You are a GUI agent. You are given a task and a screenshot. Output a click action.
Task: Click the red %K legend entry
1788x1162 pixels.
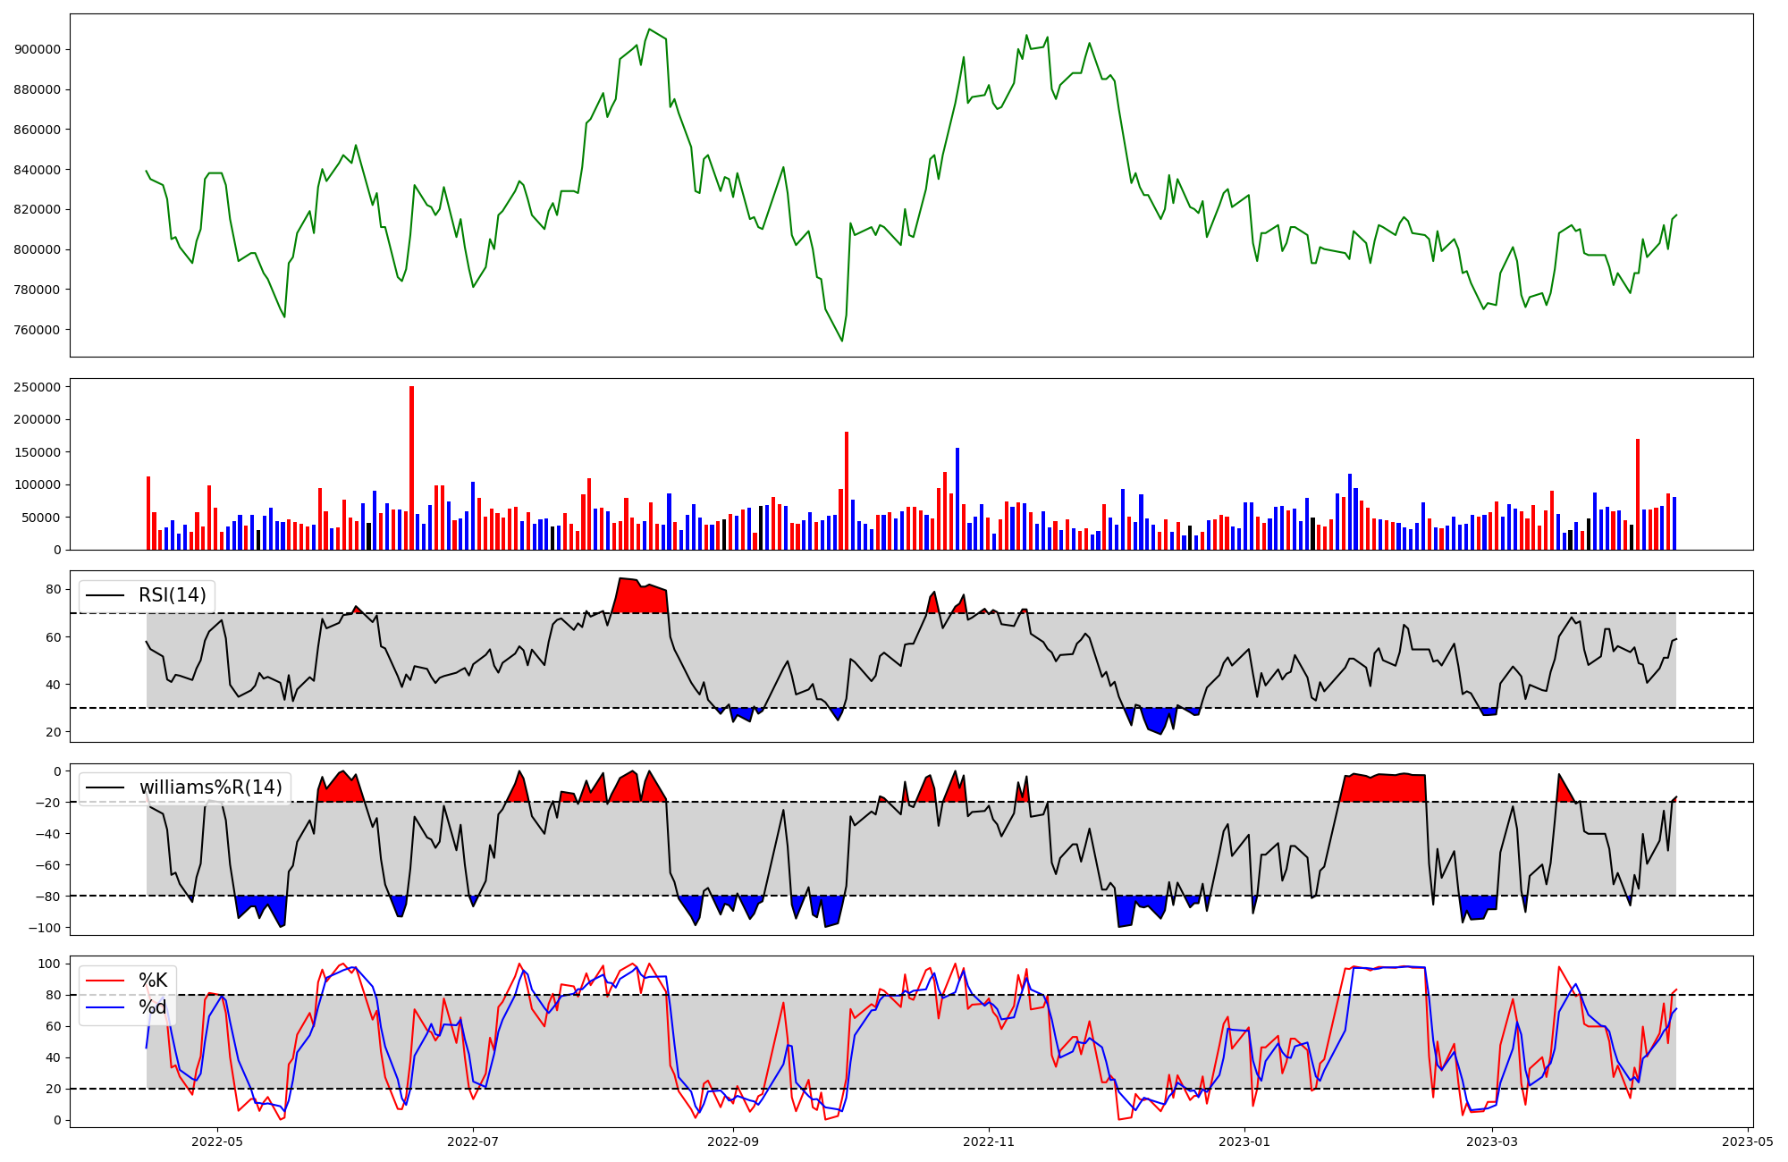click(152, 981)
